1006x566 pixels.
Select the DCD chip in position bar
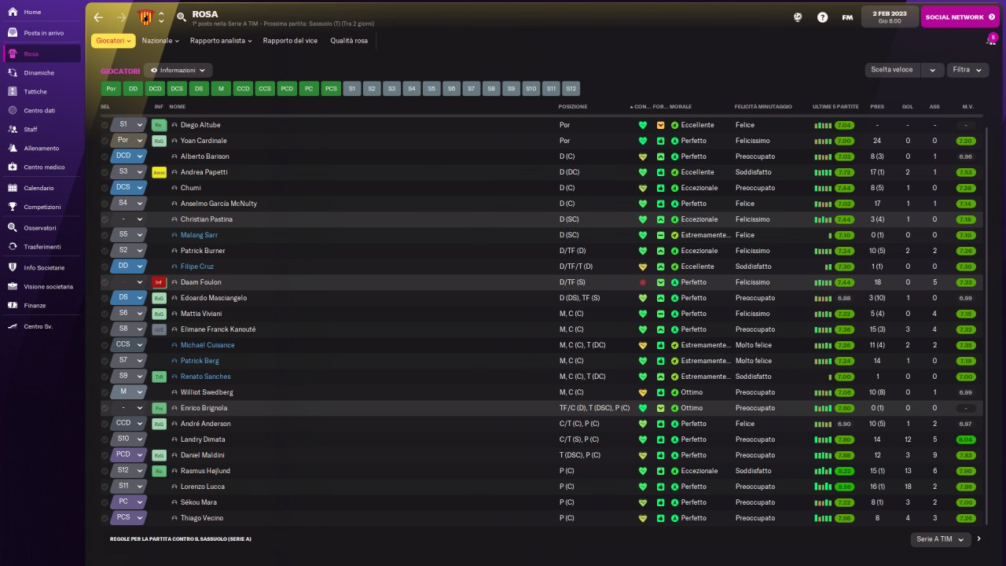[x=156, y=89]
